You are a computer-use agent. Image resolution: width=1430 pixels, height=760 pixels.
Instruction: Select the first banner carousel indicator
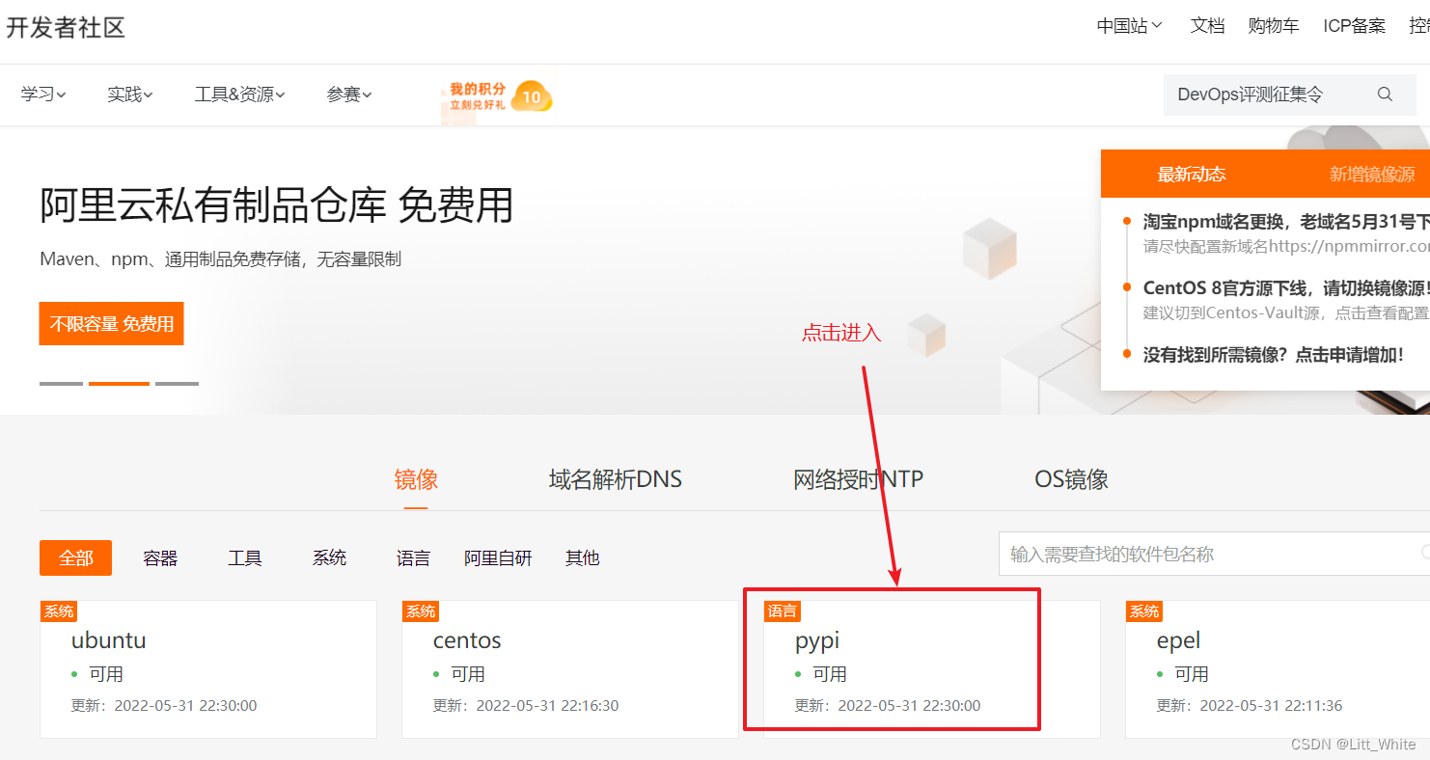click(61, 384)
